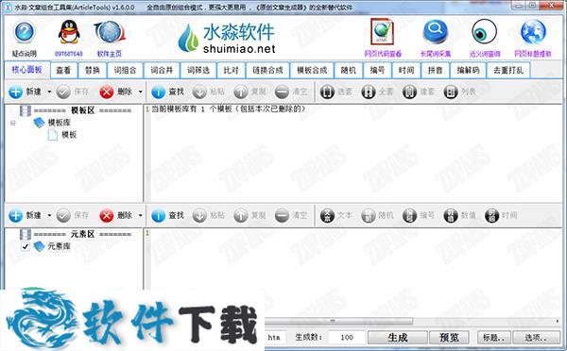
Task: Switch to the 模板合成 tab
Action: 312,70
